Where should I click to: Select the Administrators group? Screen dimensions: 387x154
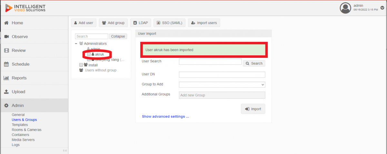[95, 43]
